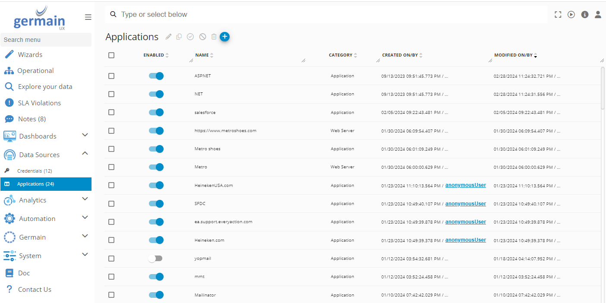This screenshot has width=606, height=303.
Task: Expand the Analytics menu chevron
Action: click(85, 199)
